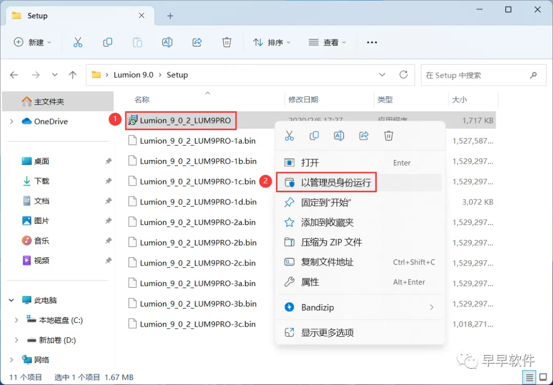This screenshot has height=385, width=553.
Task: Select file Lumion_9_0_2_LUM9PRO-2b.bin
Action: (x=198, y=242)
